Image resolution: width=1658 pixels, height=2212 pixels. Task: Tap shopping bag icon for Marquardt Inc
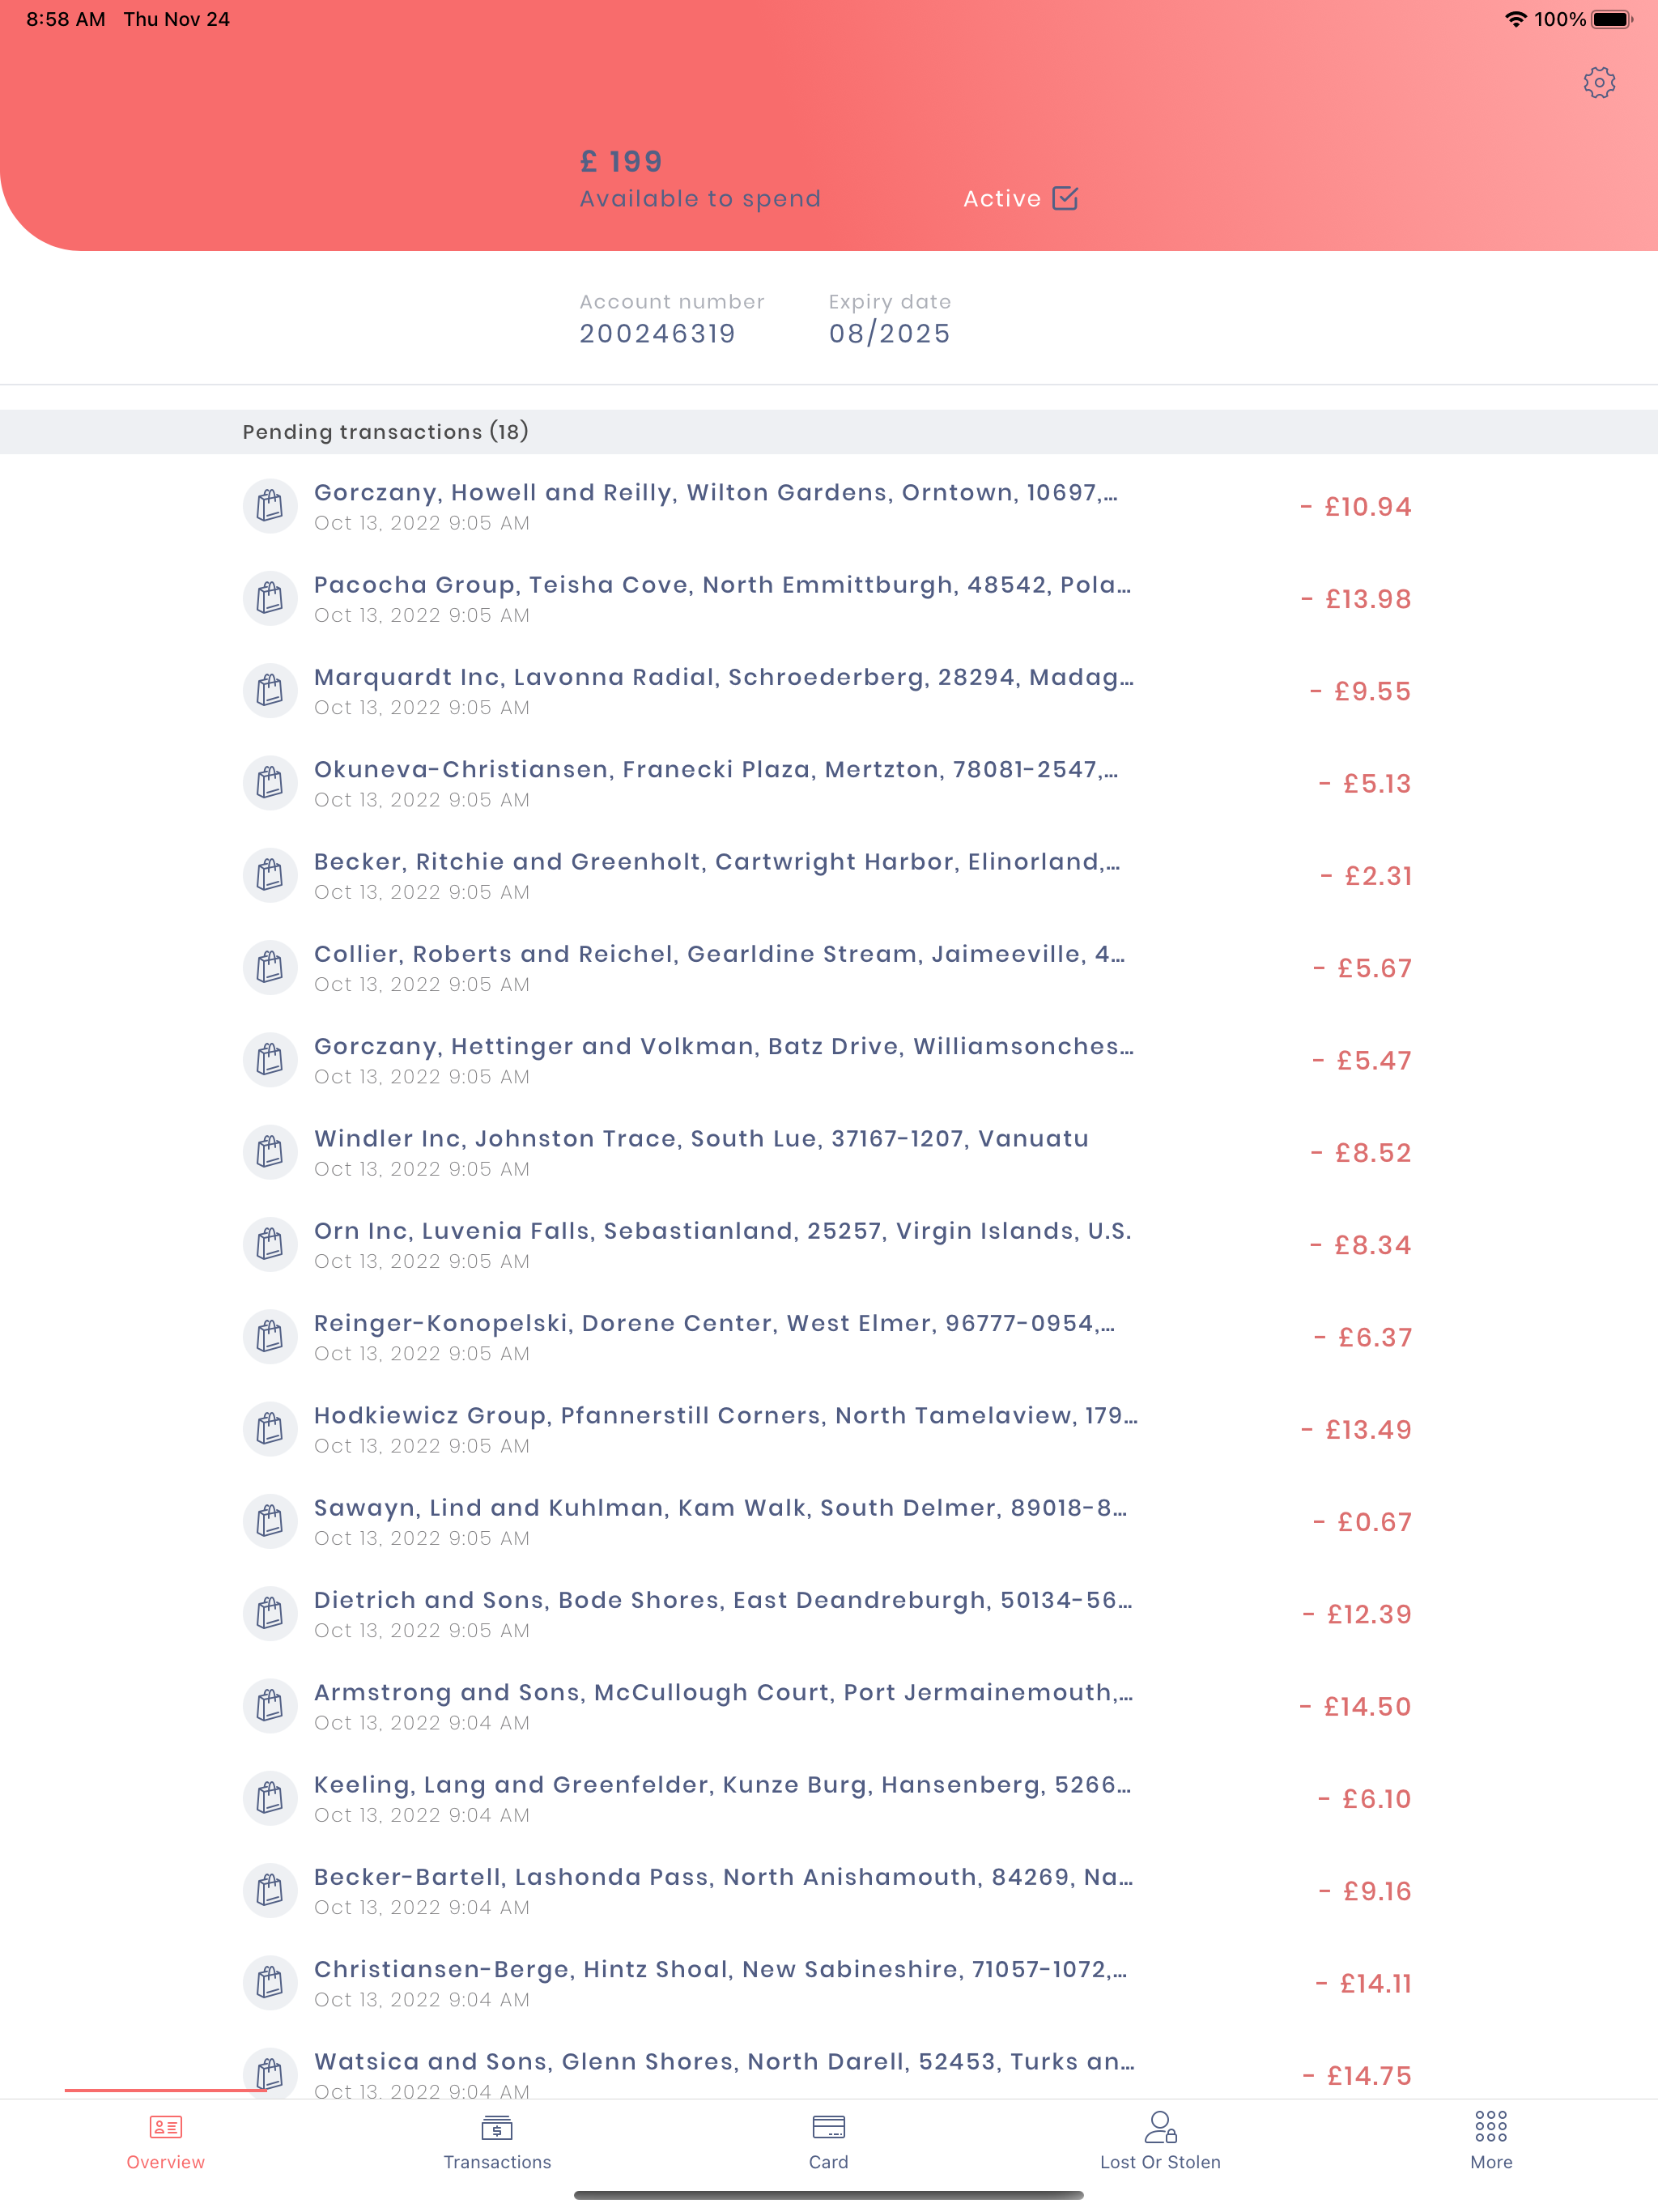270,690
